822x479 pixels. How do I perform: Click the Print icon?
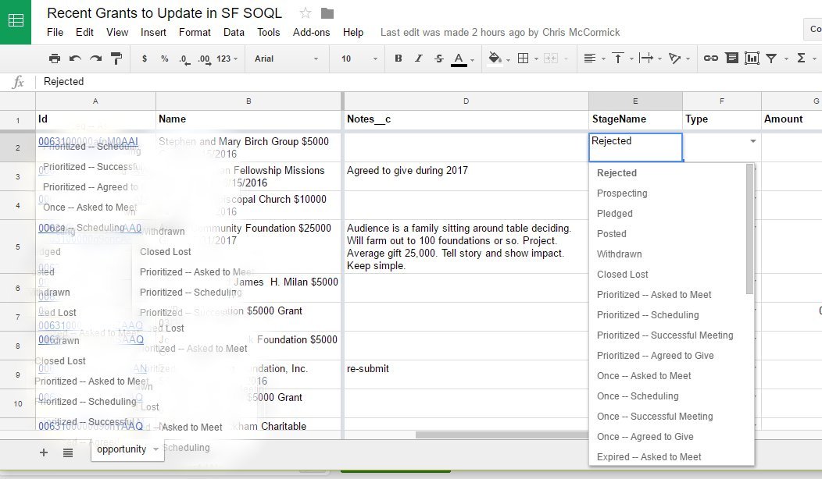(x=54, y=59)
